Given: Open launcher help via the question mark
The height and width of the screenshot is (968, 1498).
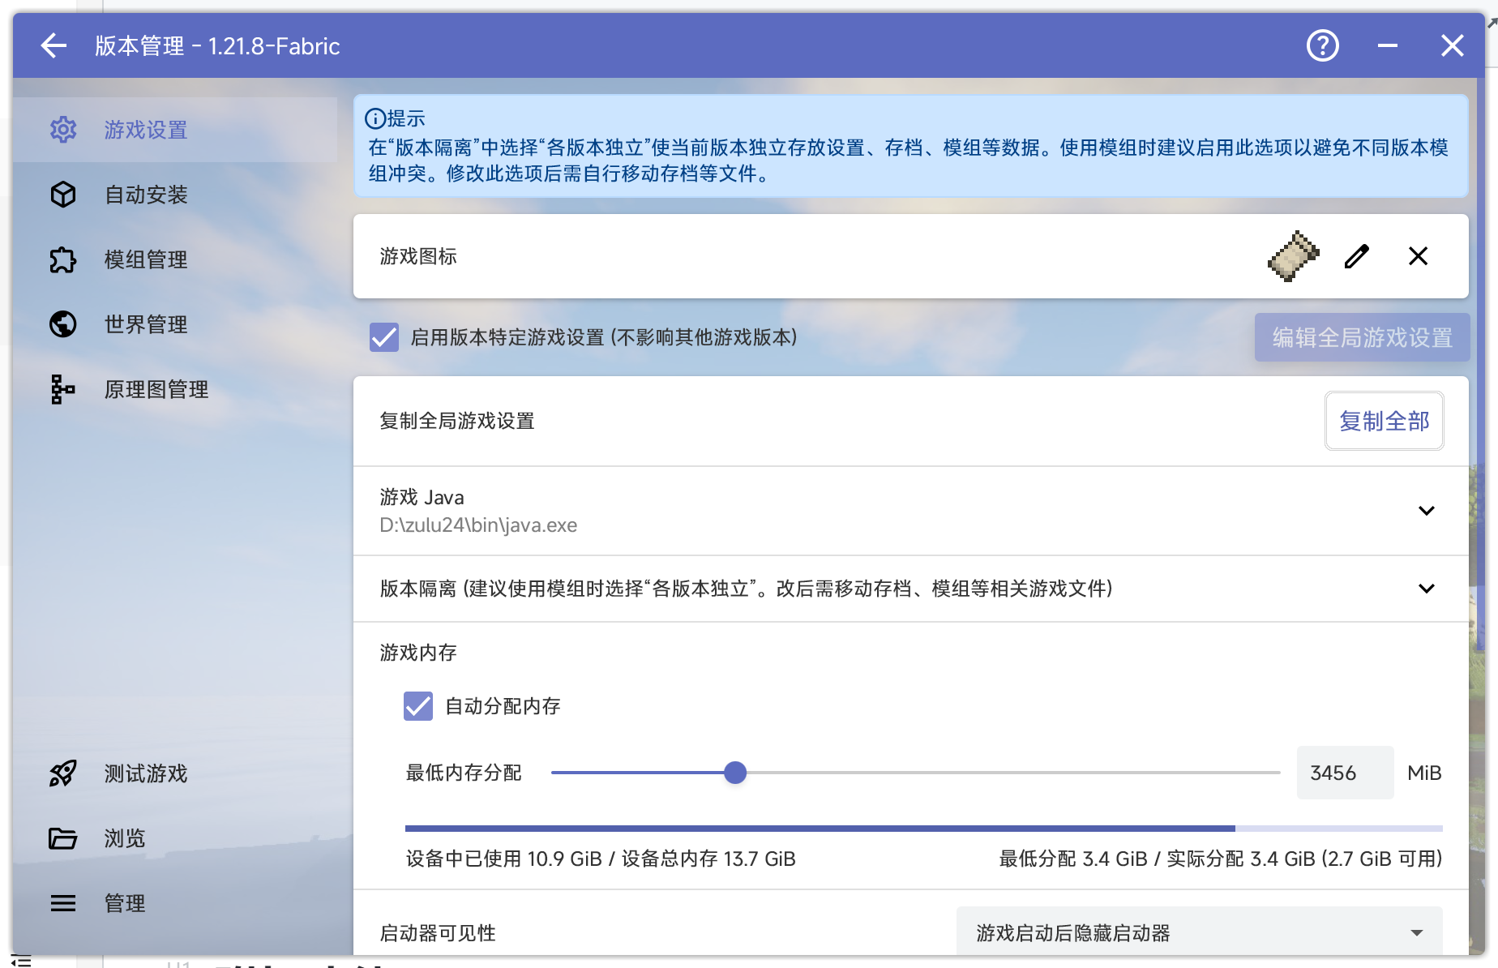Looking at the screenshot, I should point(1322,45).
